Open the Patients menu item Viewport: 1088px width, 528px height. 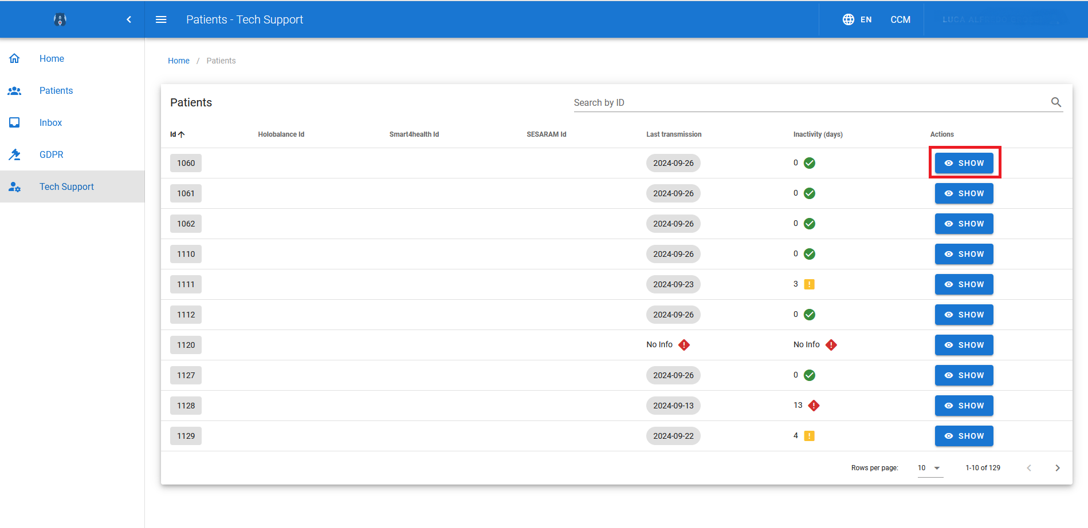pyautogui.click(x=72, y=90)
